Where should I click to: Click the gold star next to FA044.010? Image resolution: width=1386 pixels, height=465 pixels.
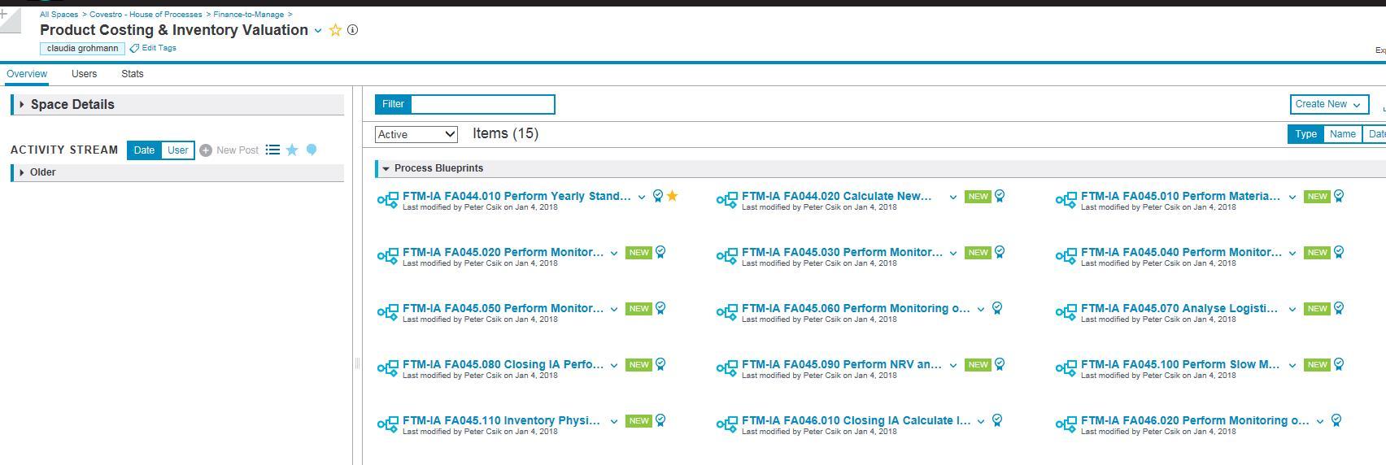(x=673, y=196)
